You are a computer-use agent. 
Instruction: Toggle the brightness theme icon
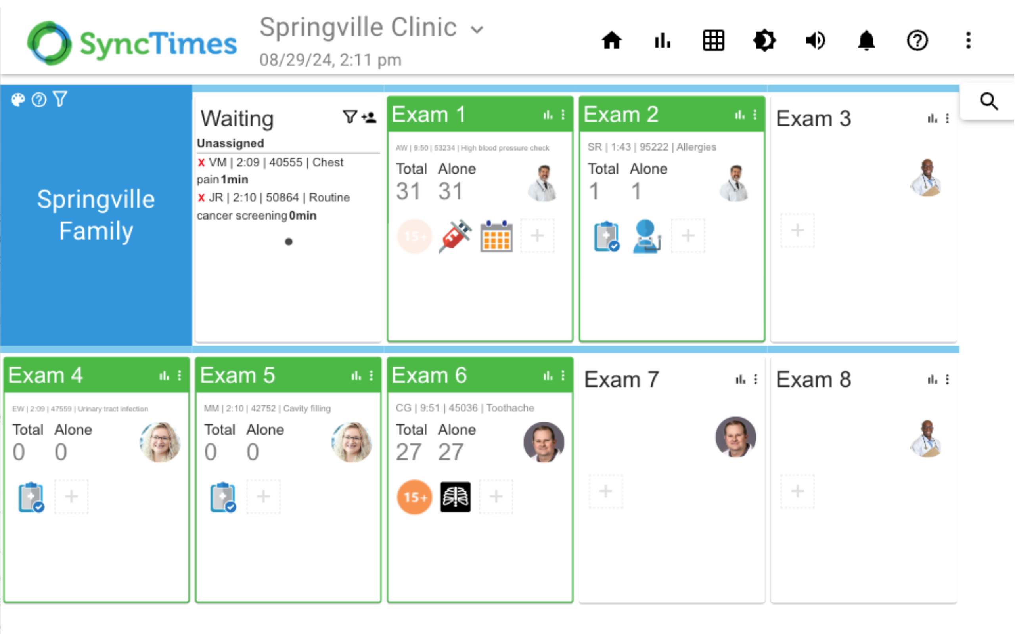tap(764, 41)
